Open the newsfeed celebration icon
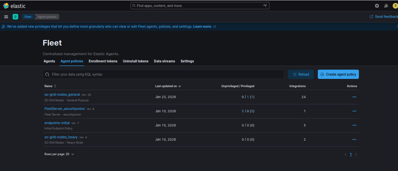The width and height of the screenshot is (398, 171). (386, 6)
